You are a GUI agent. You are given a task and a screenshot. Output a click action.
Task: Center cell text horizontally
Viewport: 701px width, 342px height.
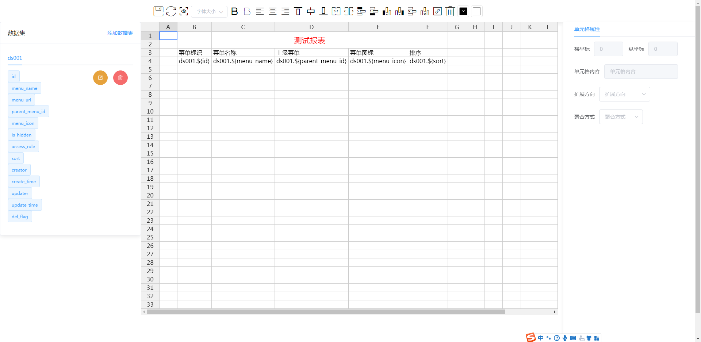[x=273, y=11]
